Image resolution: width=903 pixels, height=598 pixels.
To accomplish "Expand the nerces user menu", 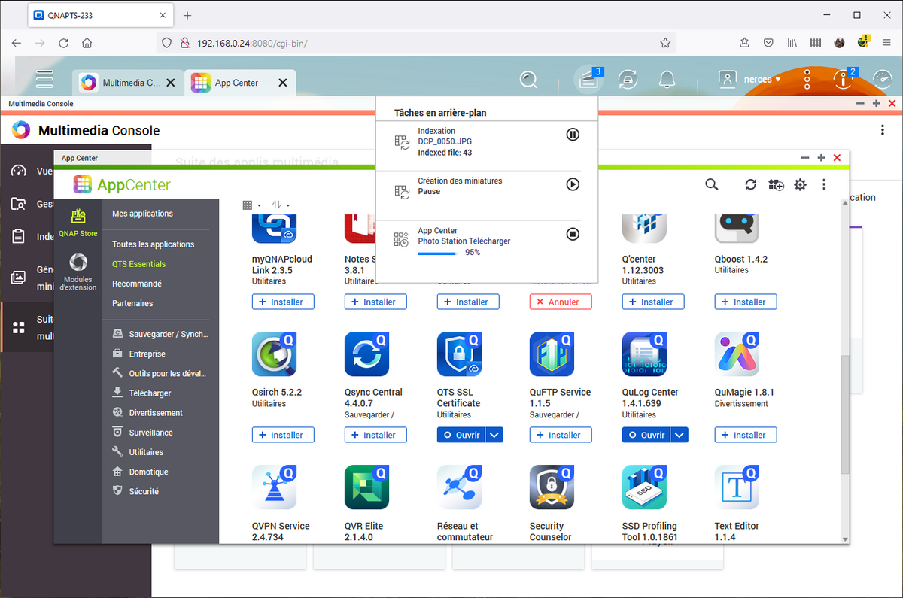I will 762,79.
